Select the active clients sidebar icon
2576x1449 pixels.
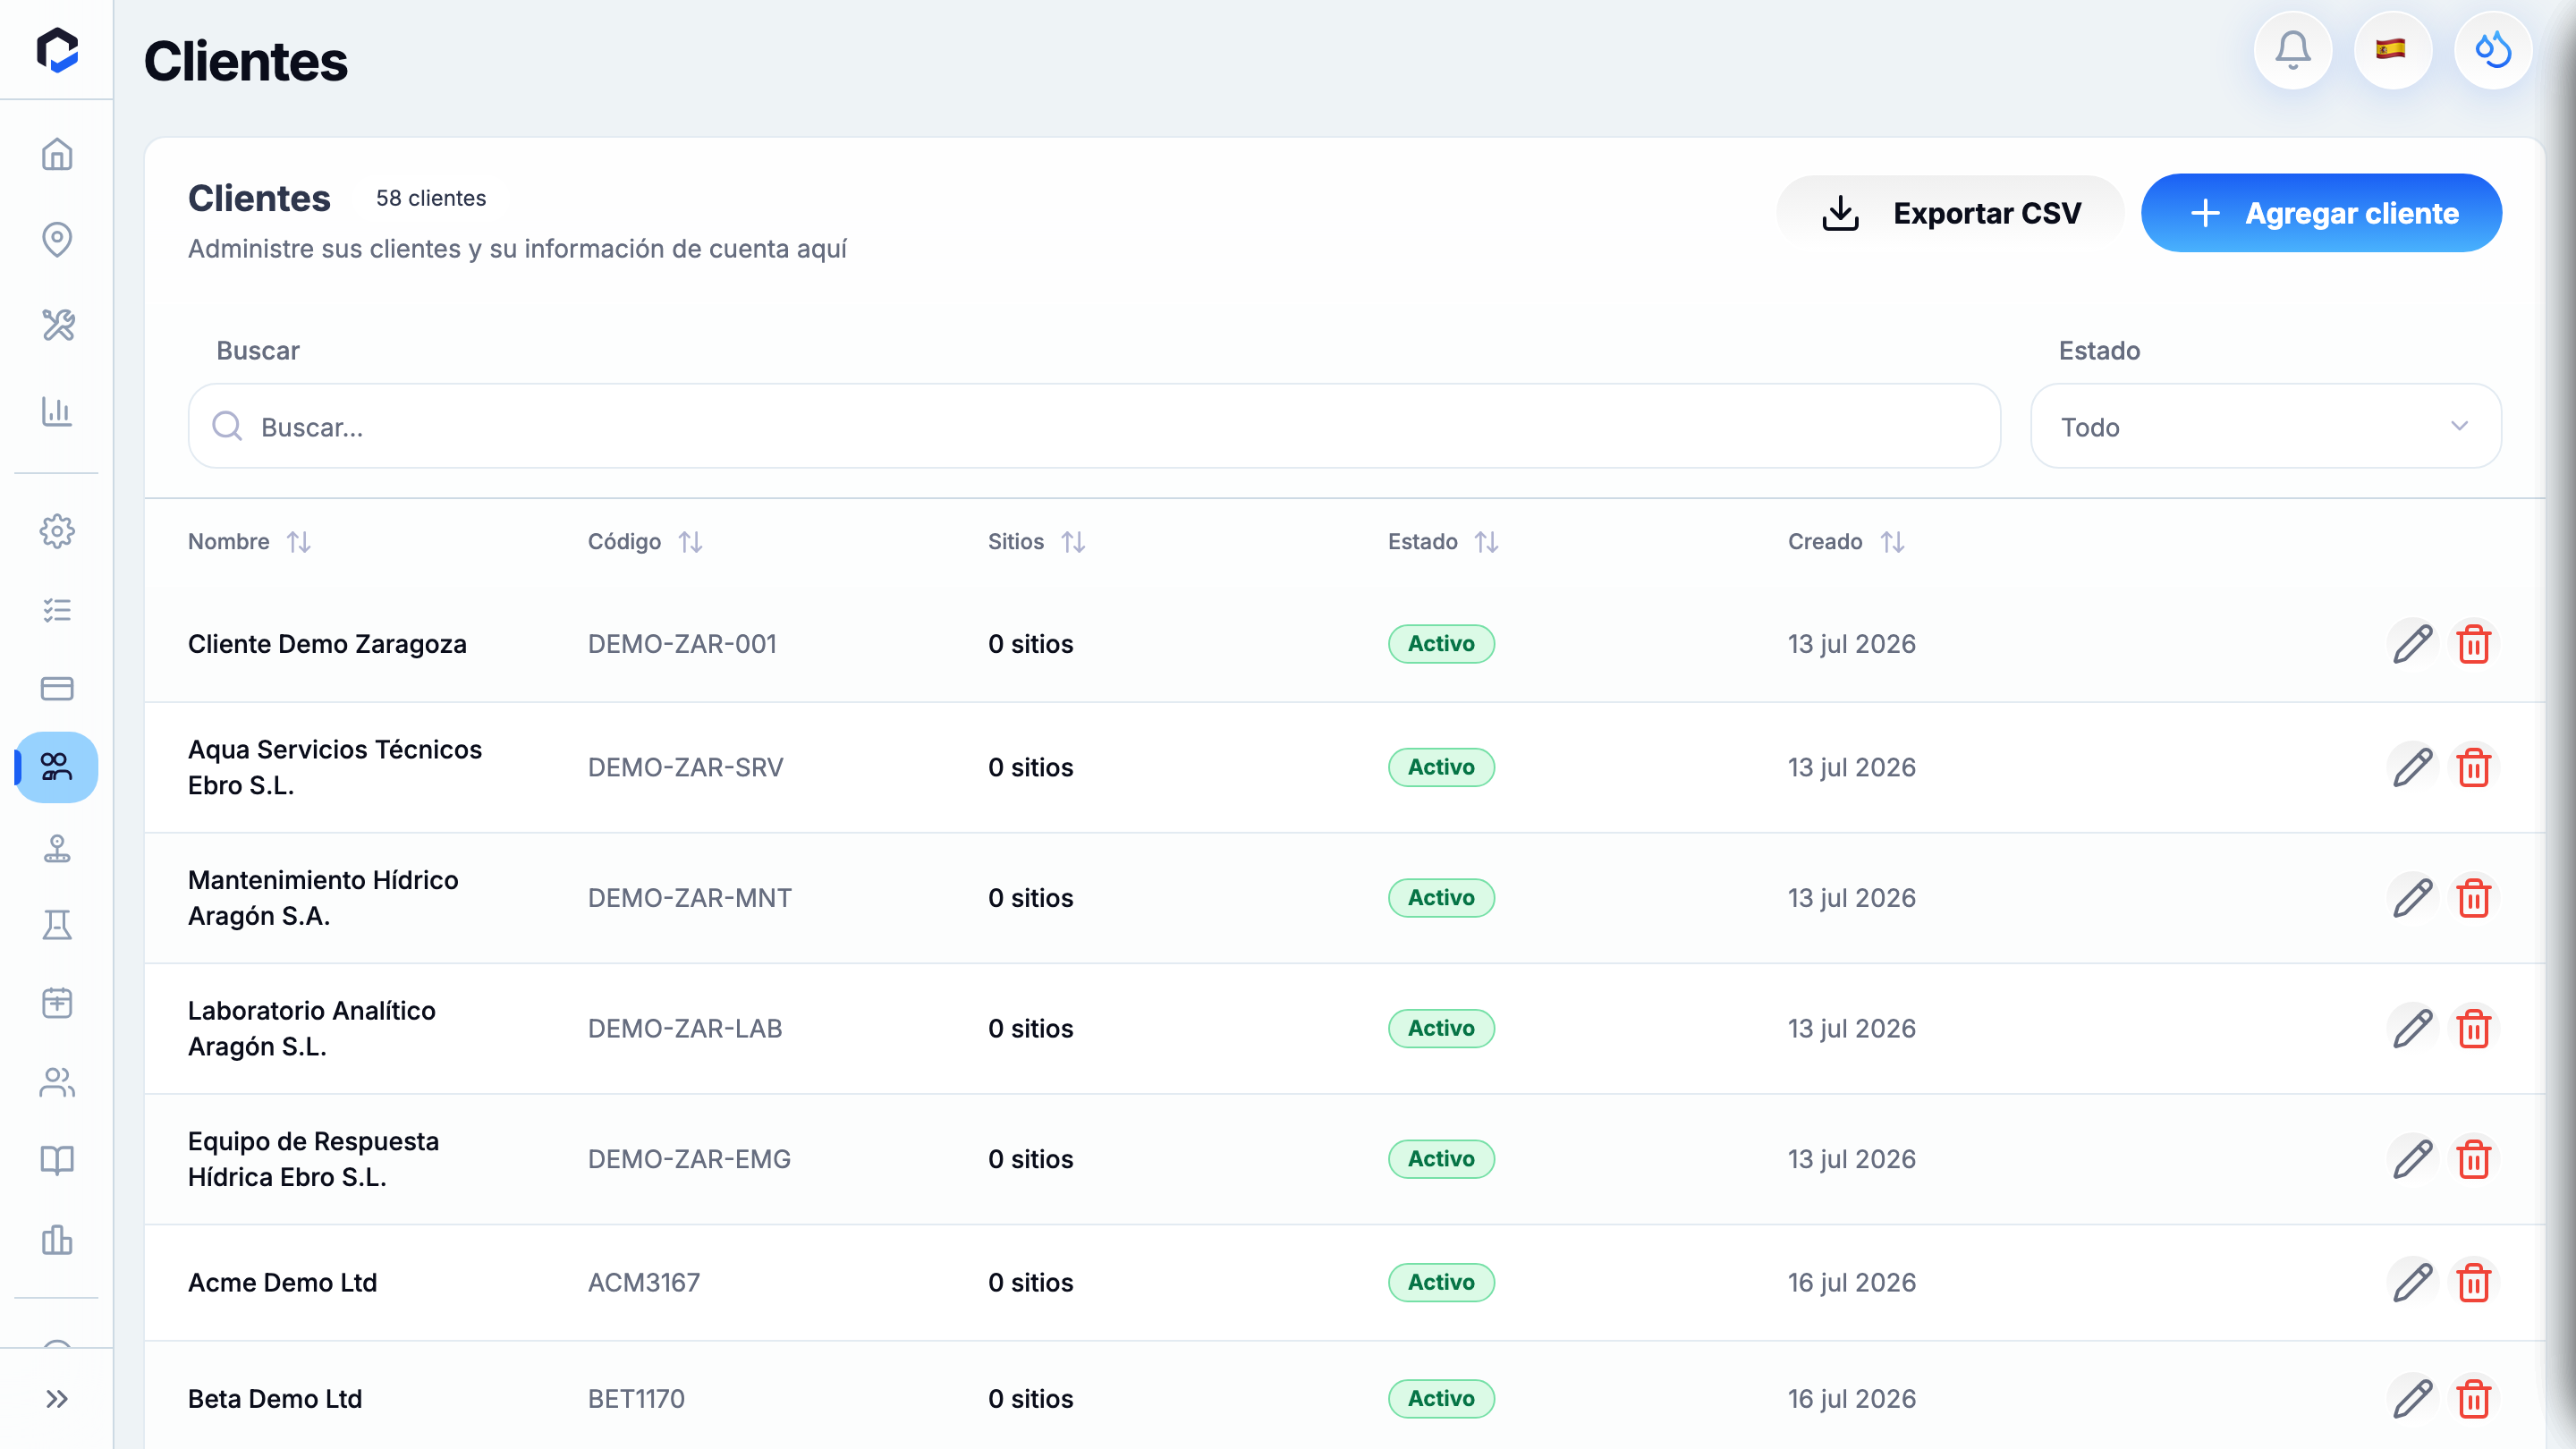click(57, 767)
